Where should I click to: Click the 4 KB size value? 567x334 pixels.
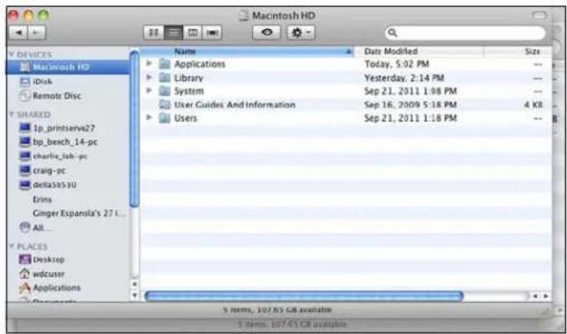[x=534, y=105]
